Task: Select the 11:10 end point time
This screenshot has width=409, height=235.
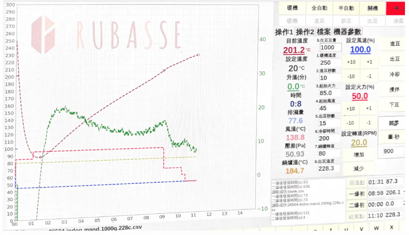Action: point(376,215)
